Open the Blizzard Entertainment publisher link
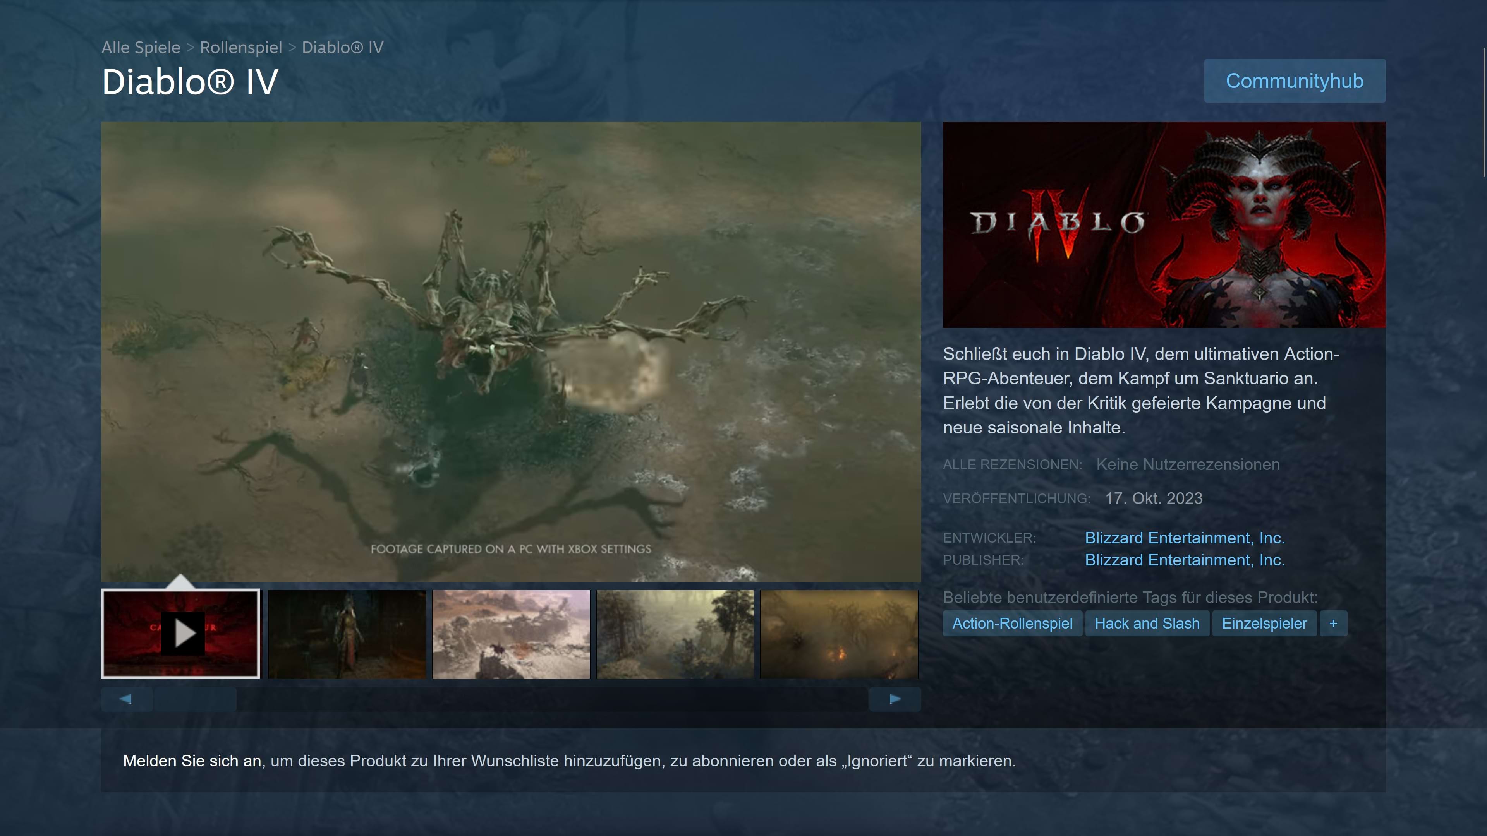This screenshot has height=836, width=1487. point(1185,560)
